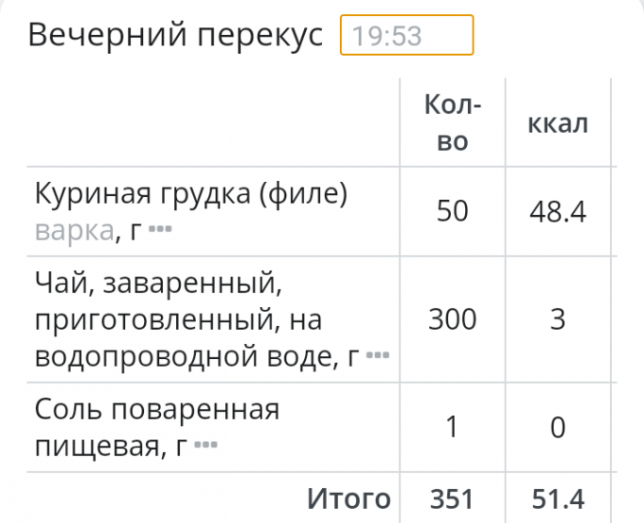The image size is (644, 523).
Task: Click the tea calories value 3
Action: [x=558, y=319]
